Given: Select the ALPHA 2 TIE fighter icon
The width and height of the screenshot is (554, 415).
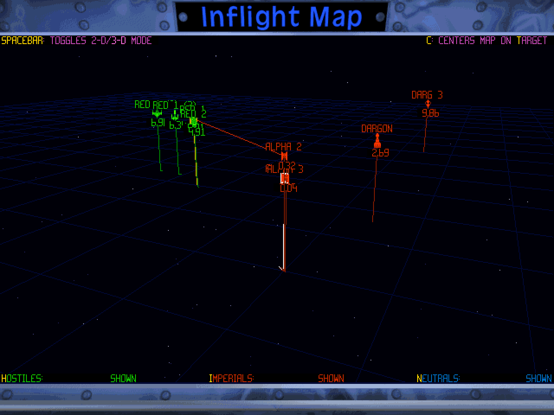Looking at the screenshot, I should (x=284, y=156).
